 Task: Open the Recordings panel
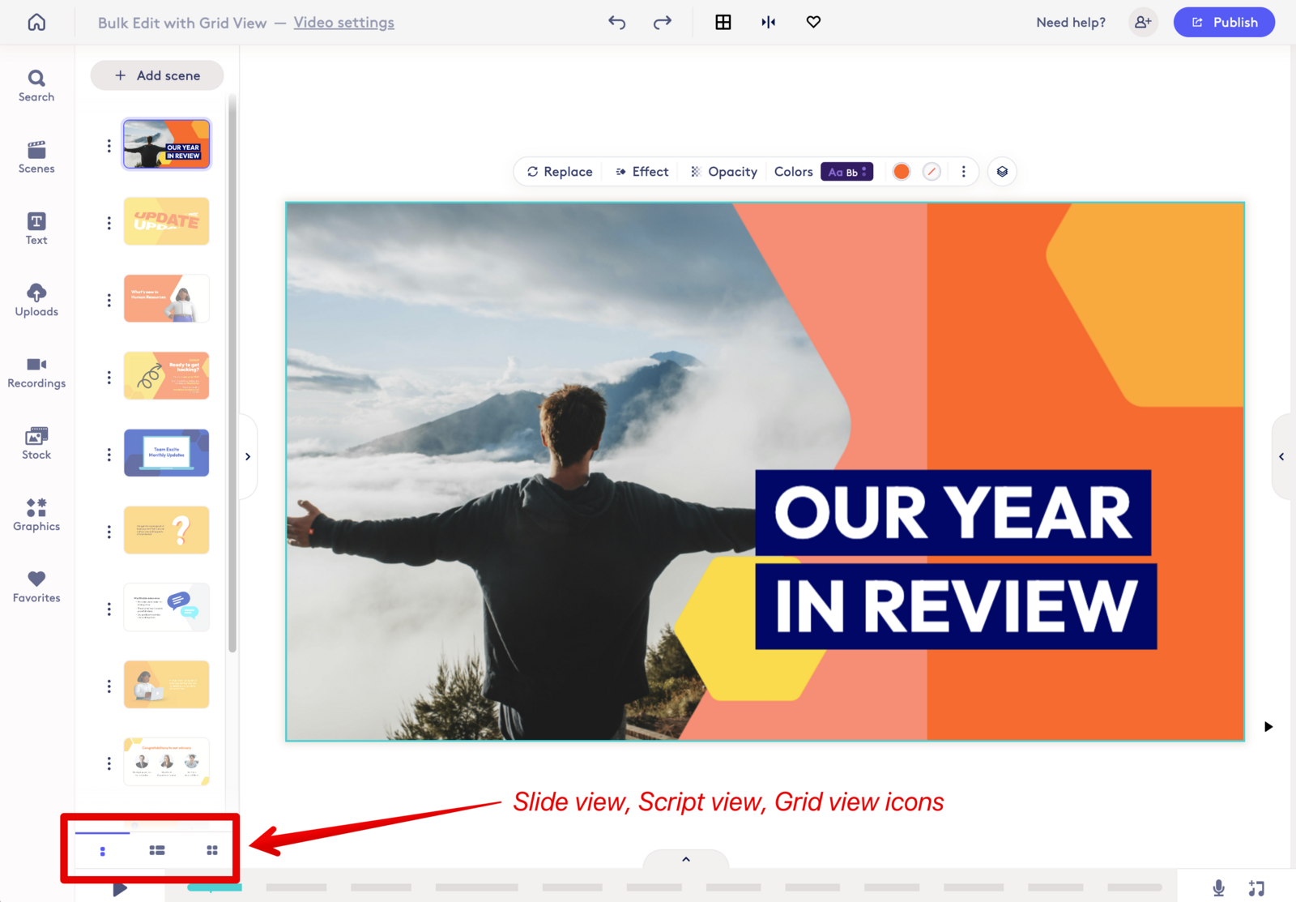pyautogui.click(x=36, y=372)
